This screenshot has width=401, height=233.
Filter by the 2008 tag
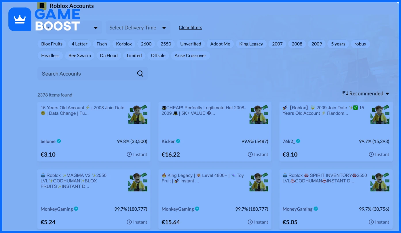click(297, 44)
